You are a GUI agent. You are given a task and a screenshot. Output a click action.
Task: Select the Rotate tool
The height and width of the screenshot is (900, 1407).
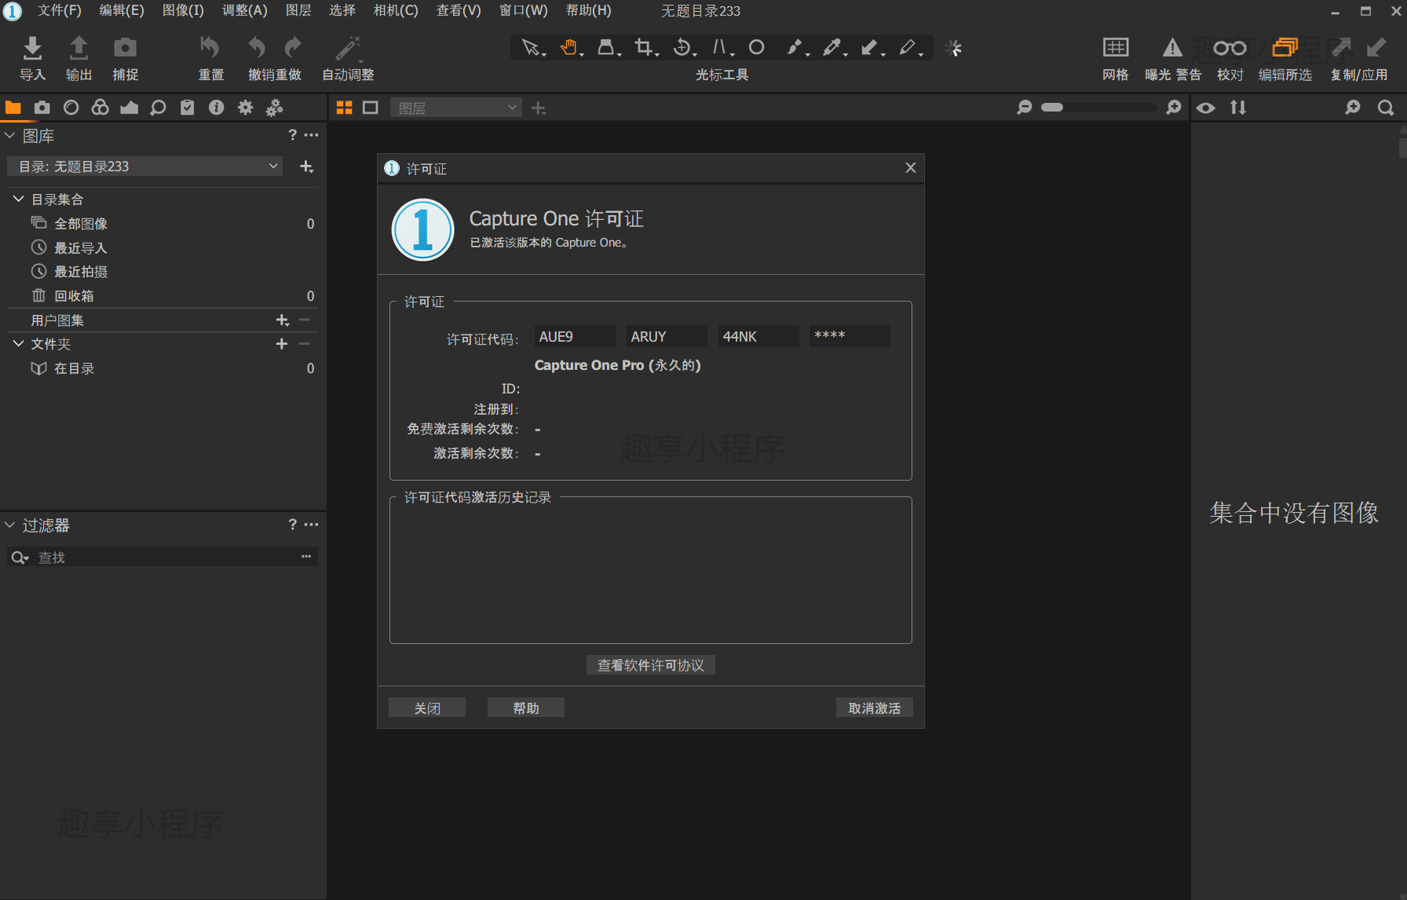point(683,48)
